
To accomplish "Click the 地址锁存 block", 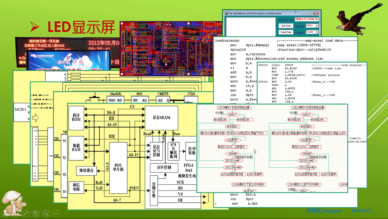I will click(86, 171).
